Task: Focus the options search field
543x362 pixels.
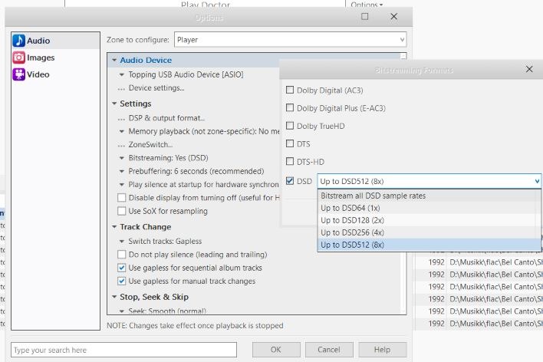Action: coord(123,350)
